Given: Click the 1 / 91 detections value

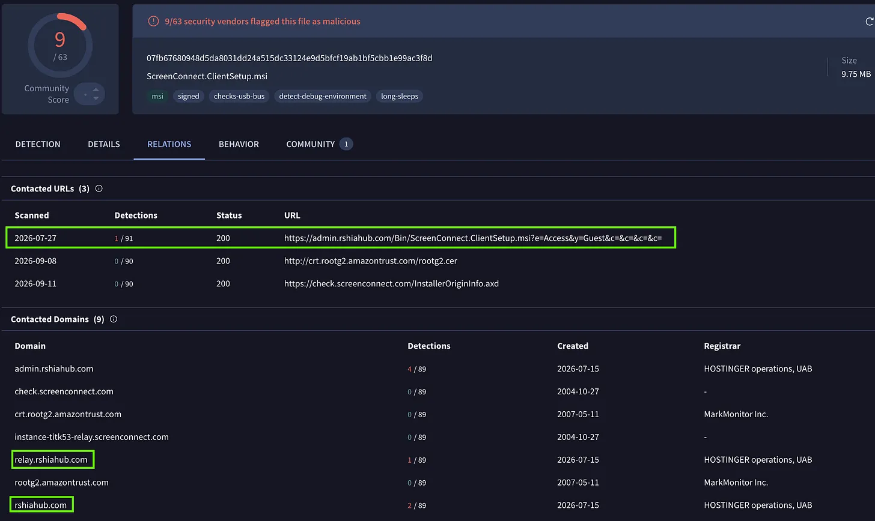Looking at the screenshot, I should coord(124,238).
